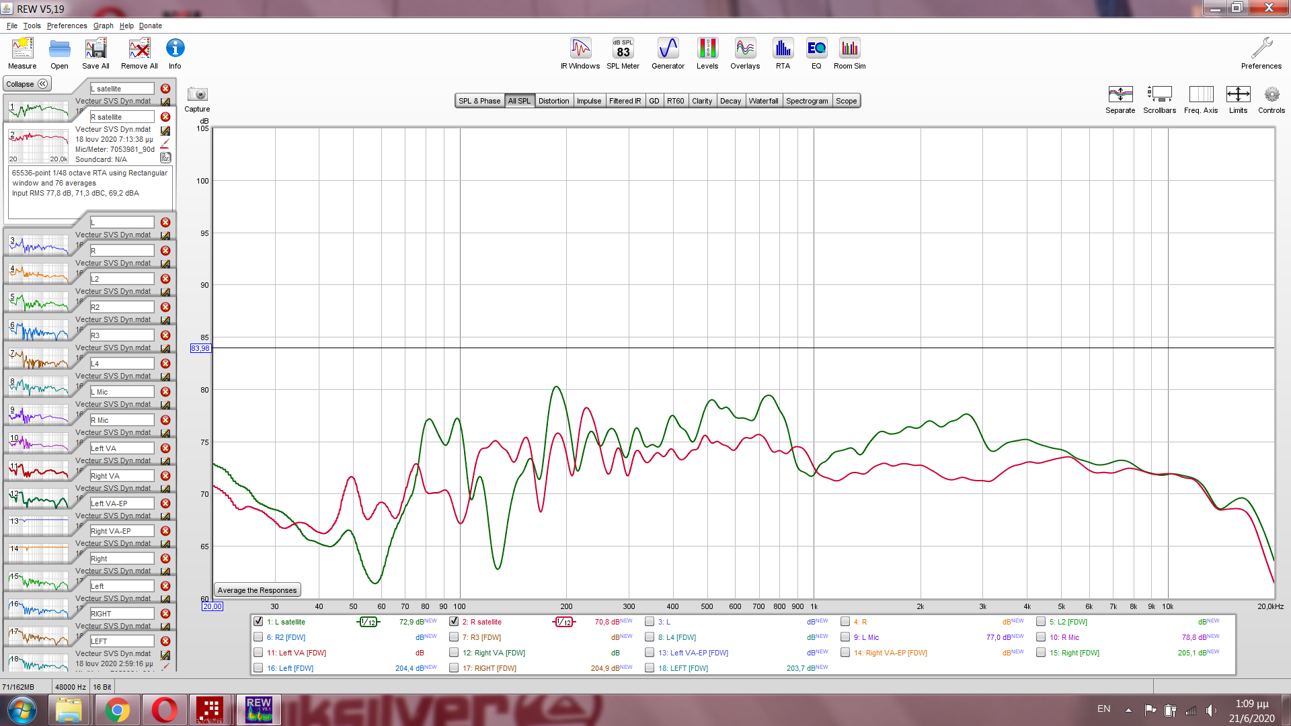
Task: Uncheck the L satellite trace checkbox
Action: coord(258,622)
